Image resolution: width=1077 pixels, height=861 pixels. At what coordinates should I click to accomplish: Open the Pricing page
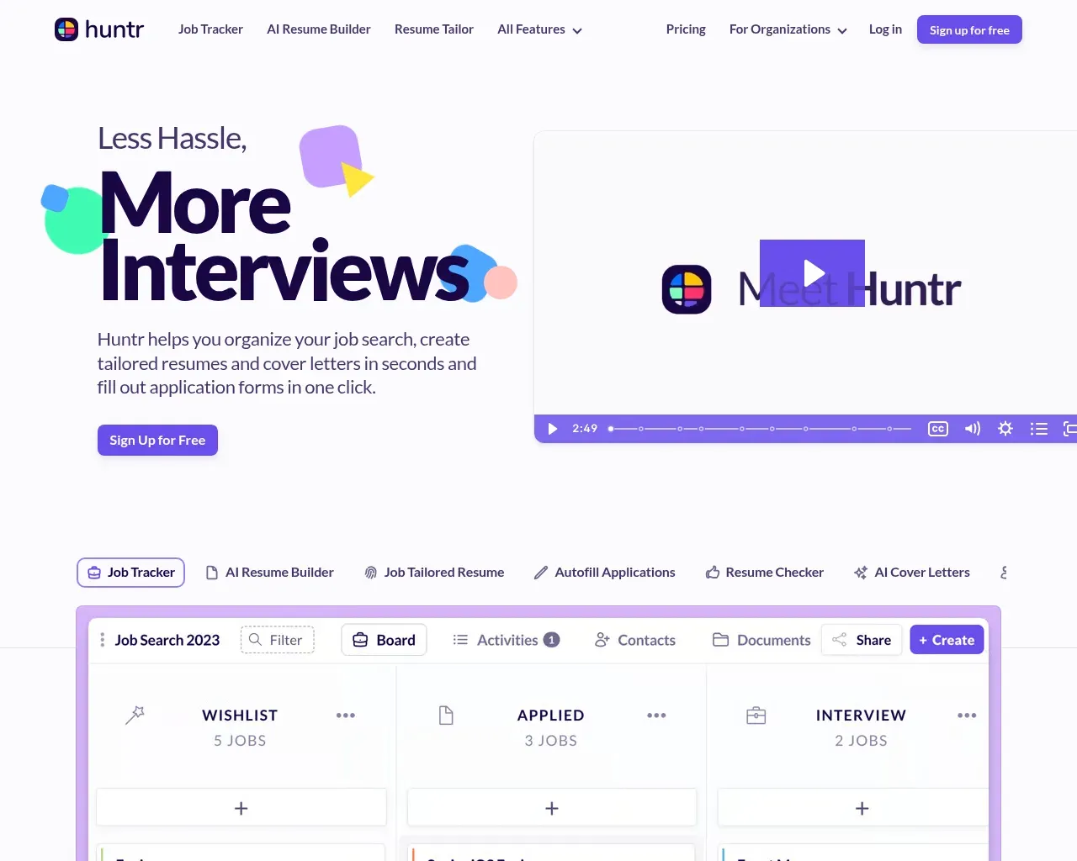coord(686,29)
